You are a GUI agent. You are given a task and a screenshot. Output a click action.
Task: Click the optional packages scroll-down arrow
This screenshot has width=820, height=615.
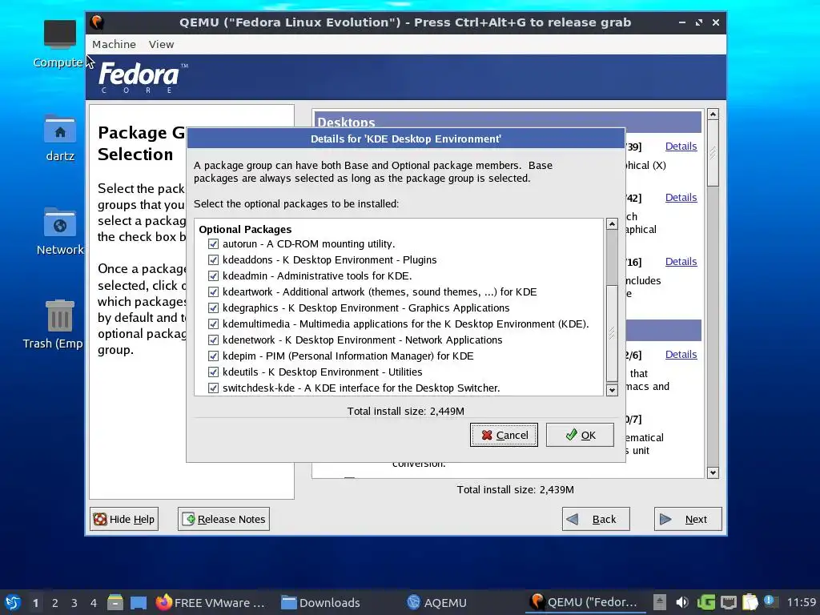click(612, 390)
